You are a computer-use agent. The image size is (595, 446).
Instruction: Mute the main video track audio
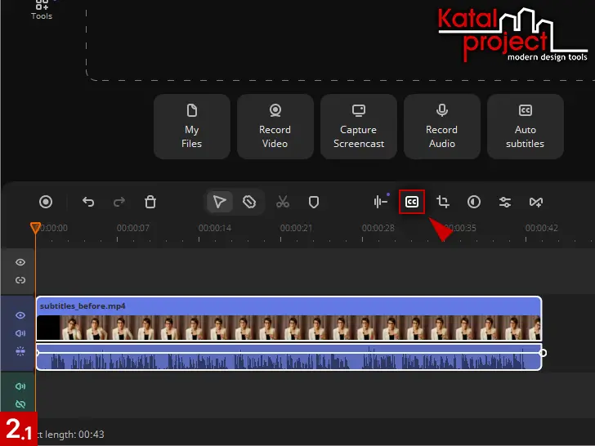[x=20, y=333]
